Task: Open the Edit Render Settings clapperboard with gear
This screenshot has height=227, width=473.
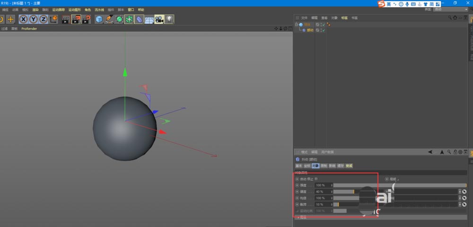Action: tap(87, 19)
